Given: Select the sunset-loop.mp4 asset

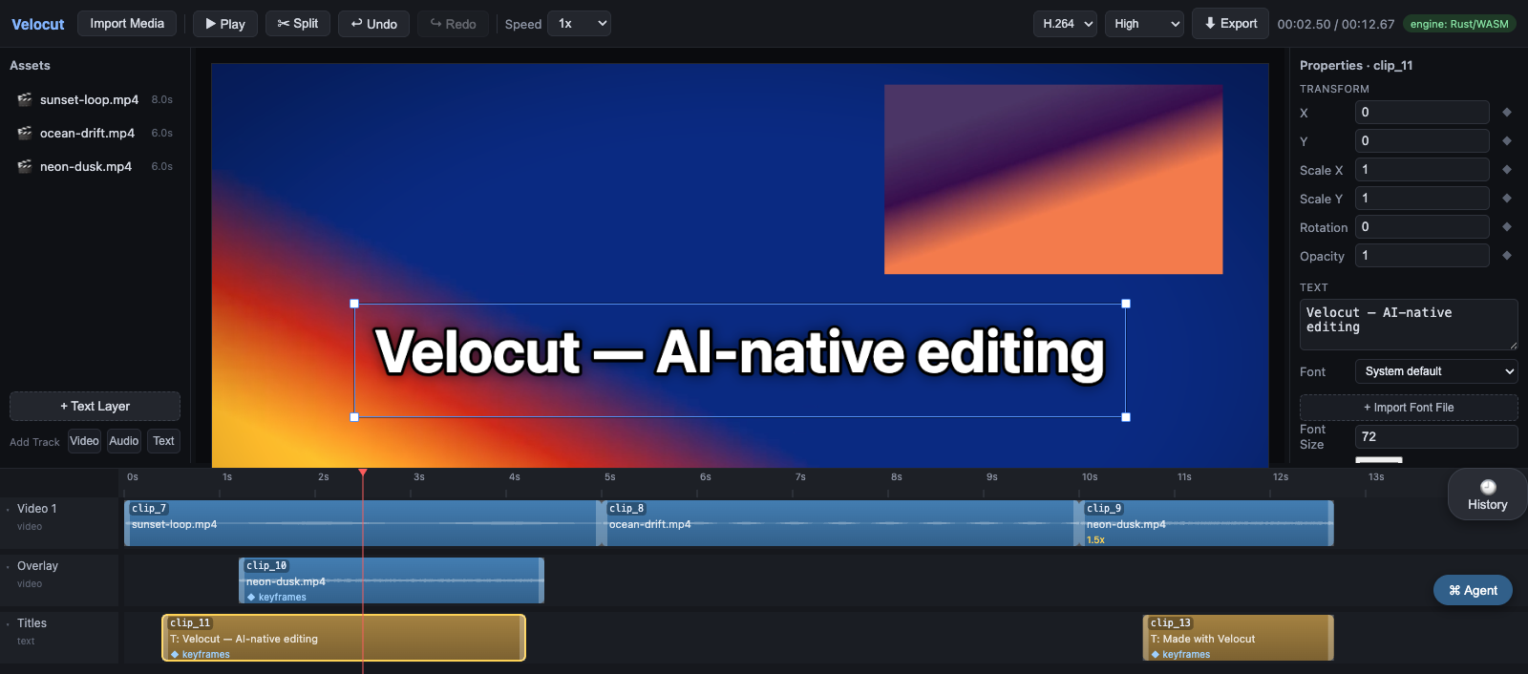Looking at the screenshot, I should 95,99.
